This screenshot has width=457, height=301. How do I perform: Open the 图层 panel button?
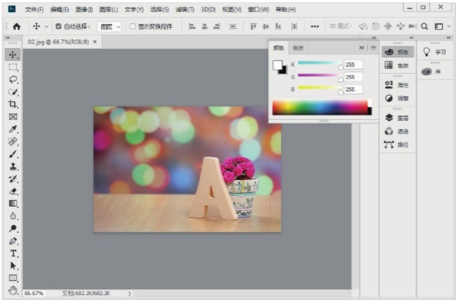(397, 118)
